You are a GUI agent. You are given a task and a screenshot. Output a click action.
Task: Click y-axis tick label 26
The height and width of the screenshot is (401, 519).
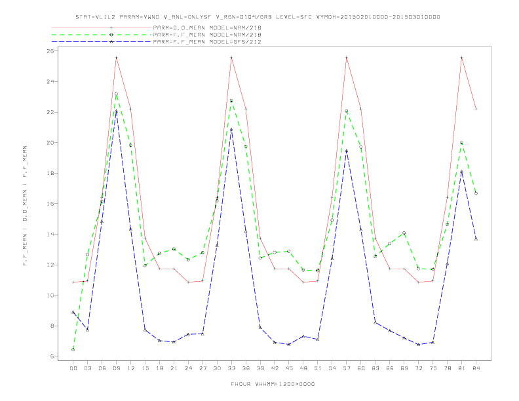pyautogui.click(x=50, y=51)
